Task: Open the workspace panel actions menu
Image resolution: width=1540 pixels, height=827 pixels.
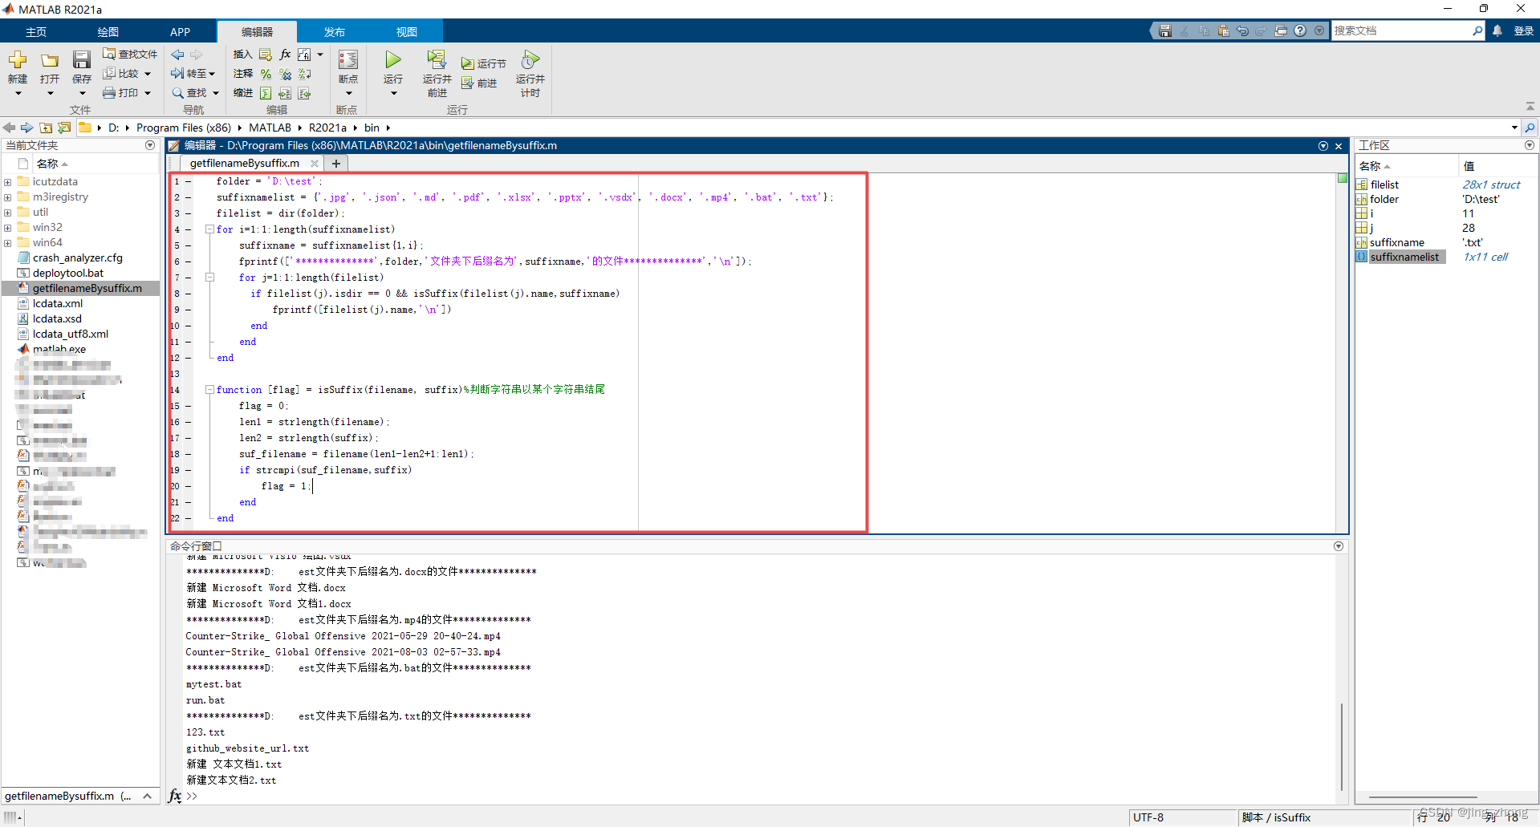Action: coord(1530,145)
